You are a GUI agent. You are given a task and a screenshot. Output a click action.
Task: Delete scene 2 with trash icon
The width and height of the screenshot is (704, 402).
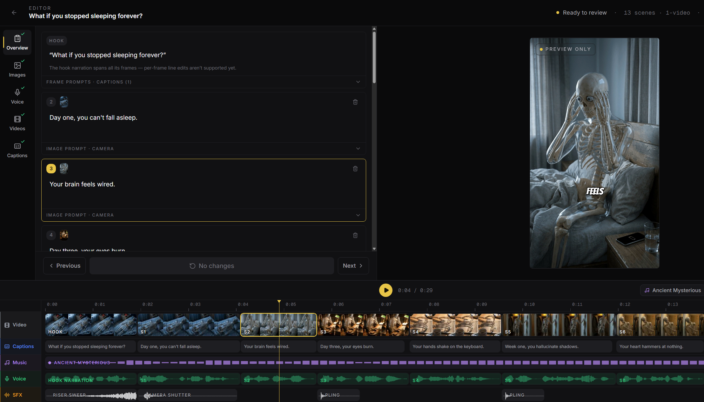tap(355, 102)
